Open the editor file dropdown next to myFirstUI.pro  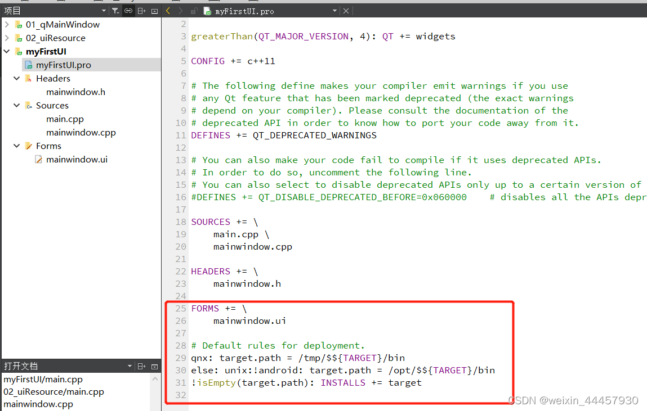click(x=334, y=11)
